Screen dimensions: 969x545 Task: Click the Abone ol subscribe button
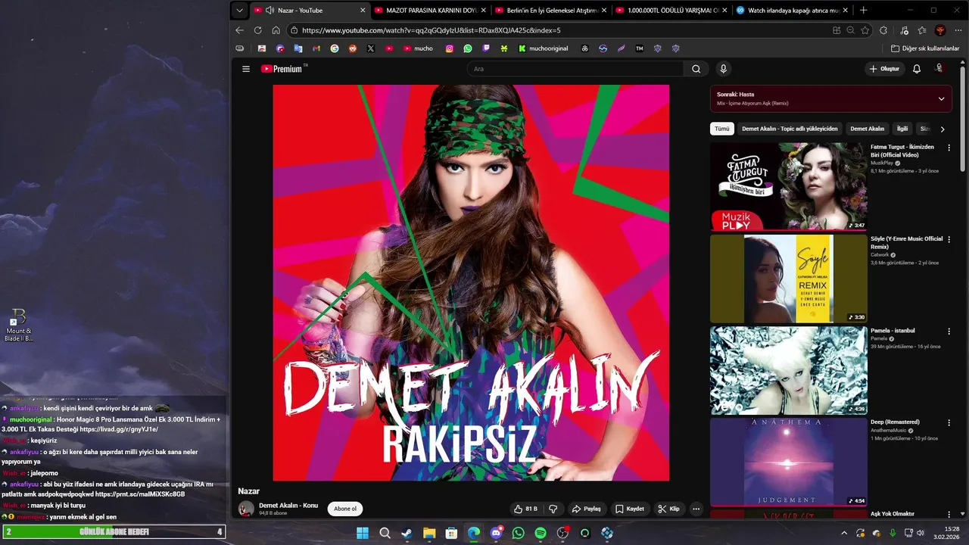point(345,509)
